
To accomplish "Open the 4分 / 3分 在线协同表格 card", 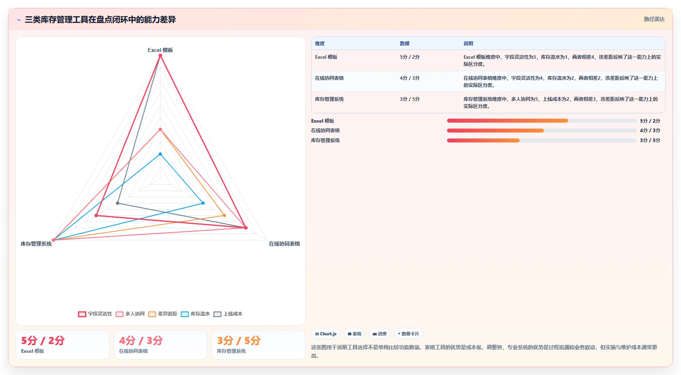I will (x=161, y=345).
